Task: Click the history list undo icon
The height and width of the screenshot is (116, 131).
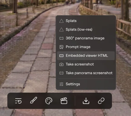Action: click(18, 101)
